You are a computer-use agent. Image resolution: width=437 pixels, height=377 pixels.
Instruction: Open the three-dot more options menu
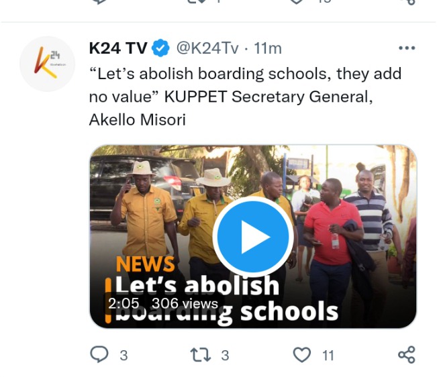(x=407, y=48)
